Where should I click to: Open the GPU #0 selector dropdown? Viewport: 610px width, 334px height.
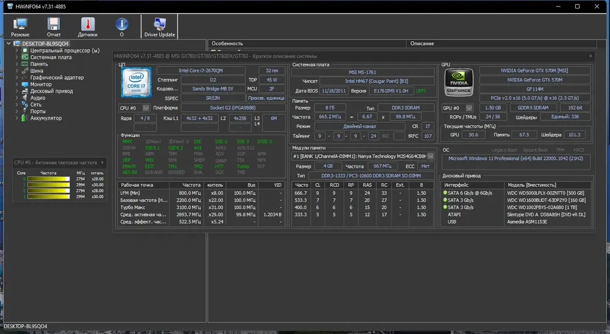[x=469, y=108]
